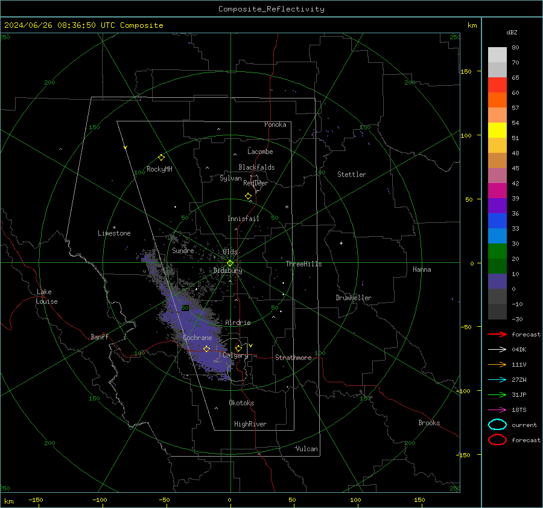Select the yellow 54-51 dBZ swatch
Screen dimensions: 543x508
coord(497,130)
